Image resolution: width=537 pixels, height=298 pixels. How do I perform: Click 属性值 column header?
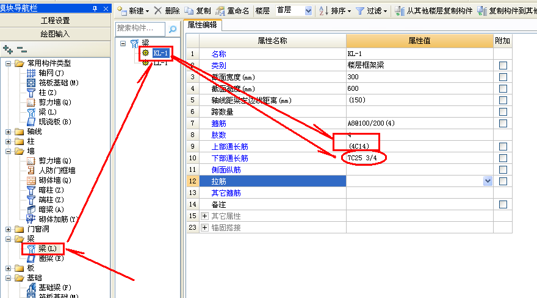pyautogui.click(x=420, y=41)
